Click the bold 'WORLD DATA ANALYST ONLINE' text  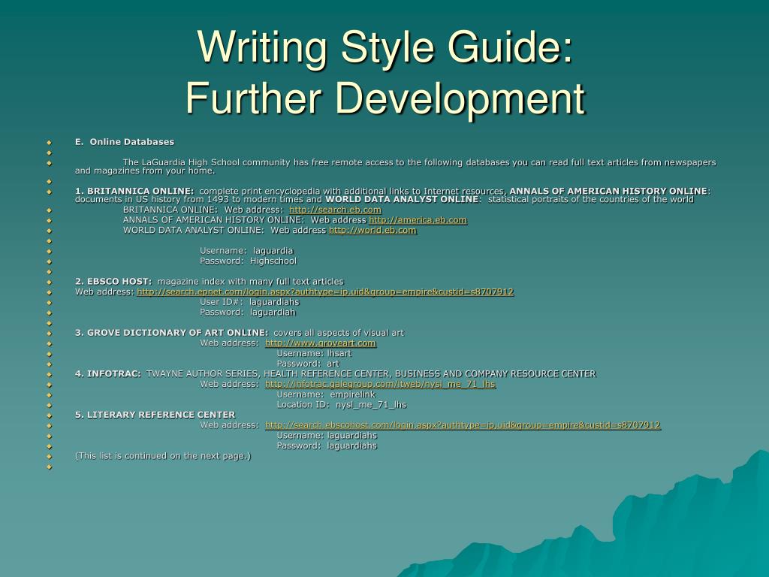pyautogui.click(x=402, y=199)
